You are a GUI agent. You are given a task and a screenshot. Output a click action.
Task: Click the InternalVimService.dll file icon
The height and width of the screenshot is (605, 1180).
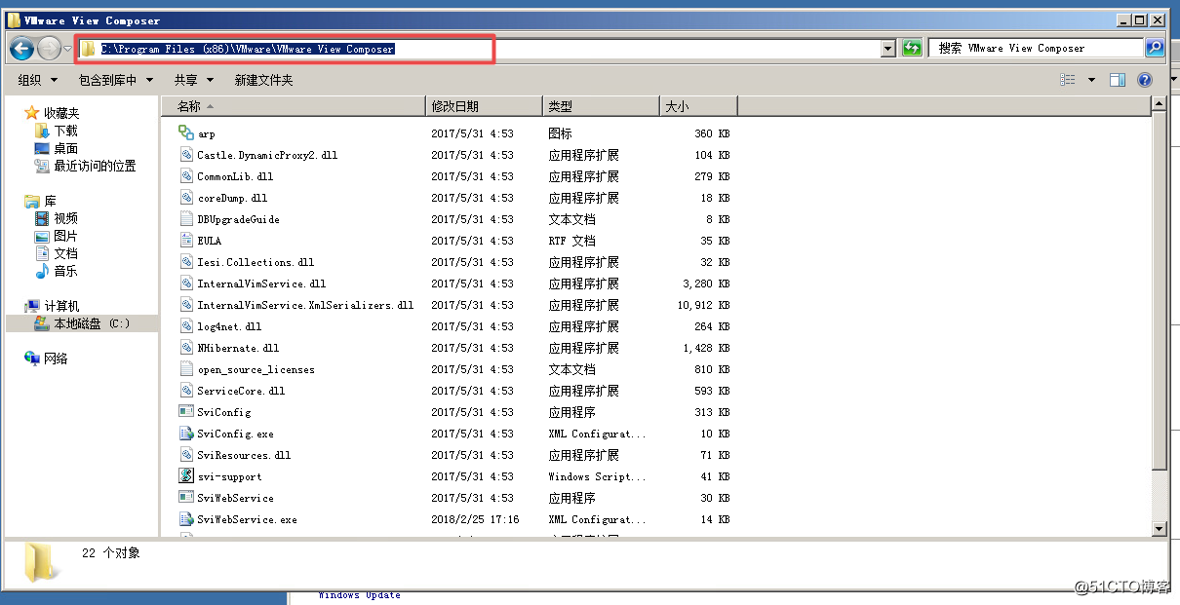click(186, 284)
